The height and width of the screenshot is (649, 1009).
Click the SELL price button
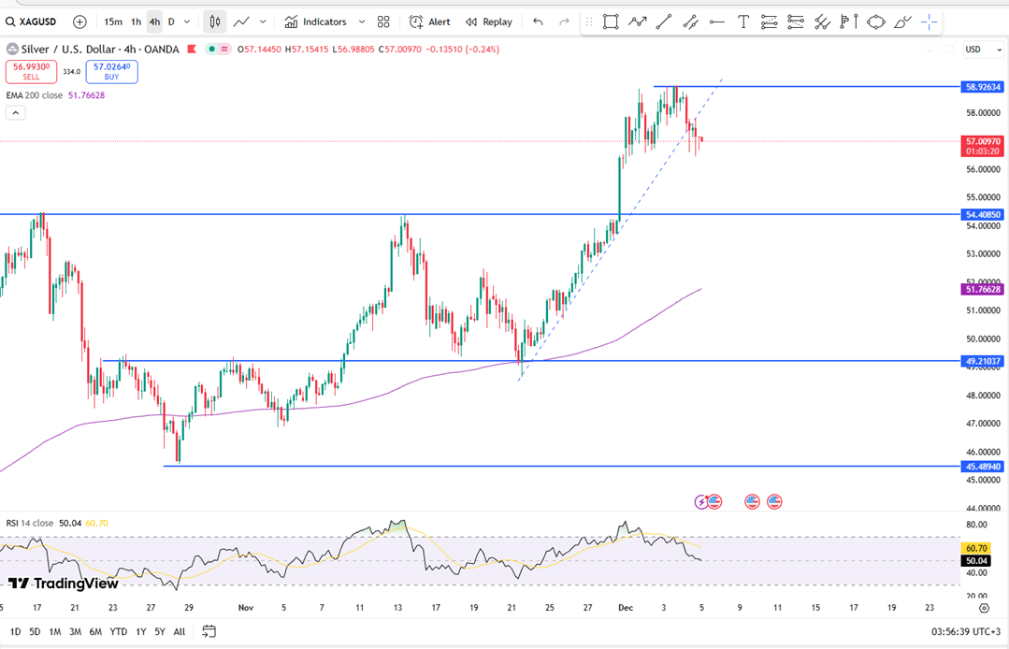click(x=32, y=72)
